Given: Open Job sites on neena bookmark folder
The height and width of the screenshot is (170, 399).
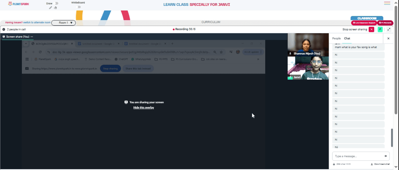Looking at the screenshot, I should (x=213, y=59).
